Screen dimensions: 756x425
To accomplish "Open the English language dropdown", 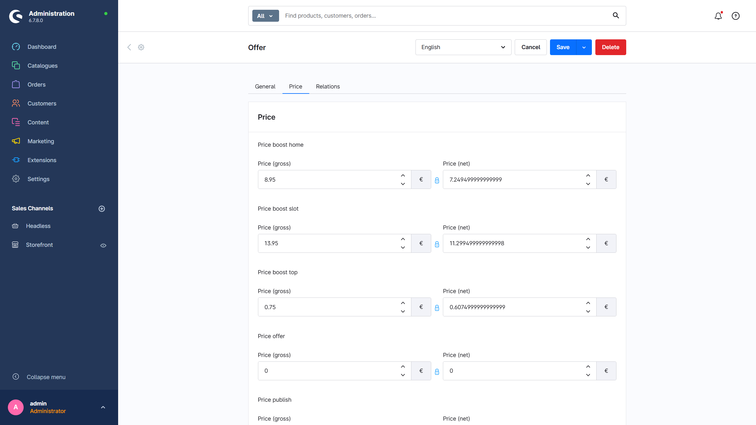I will click(463, 47).
